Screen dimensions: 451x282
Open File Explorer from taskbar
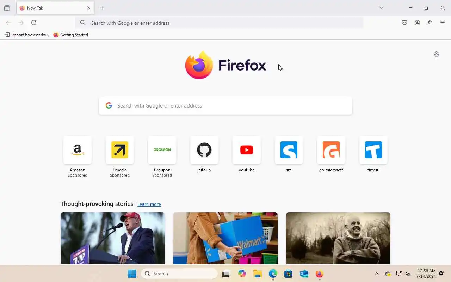pyautogui.click(x=258, y=274)
